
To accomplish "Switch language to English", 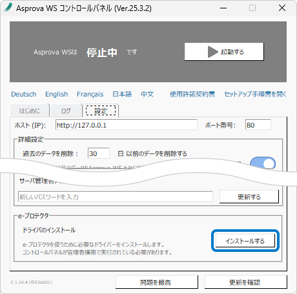I will click(57, 95).
